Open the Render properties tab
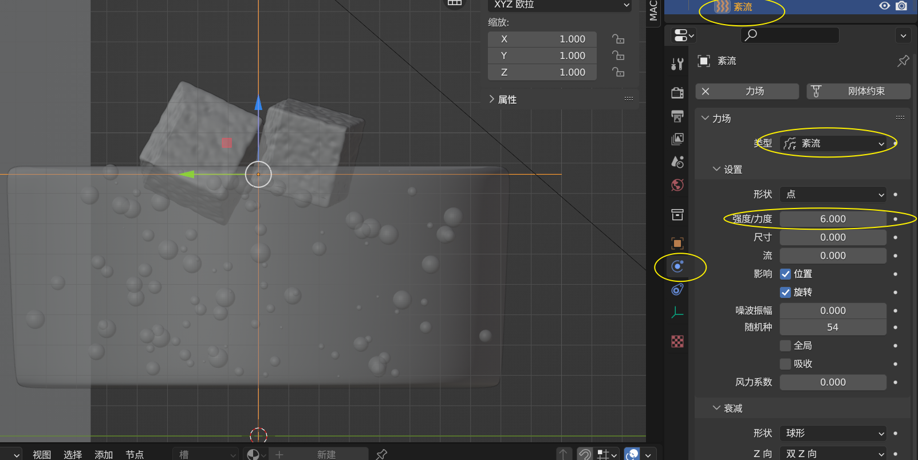The width and height of the screenshot is (918, 460). pyautogui.click(x=677, y=93)
